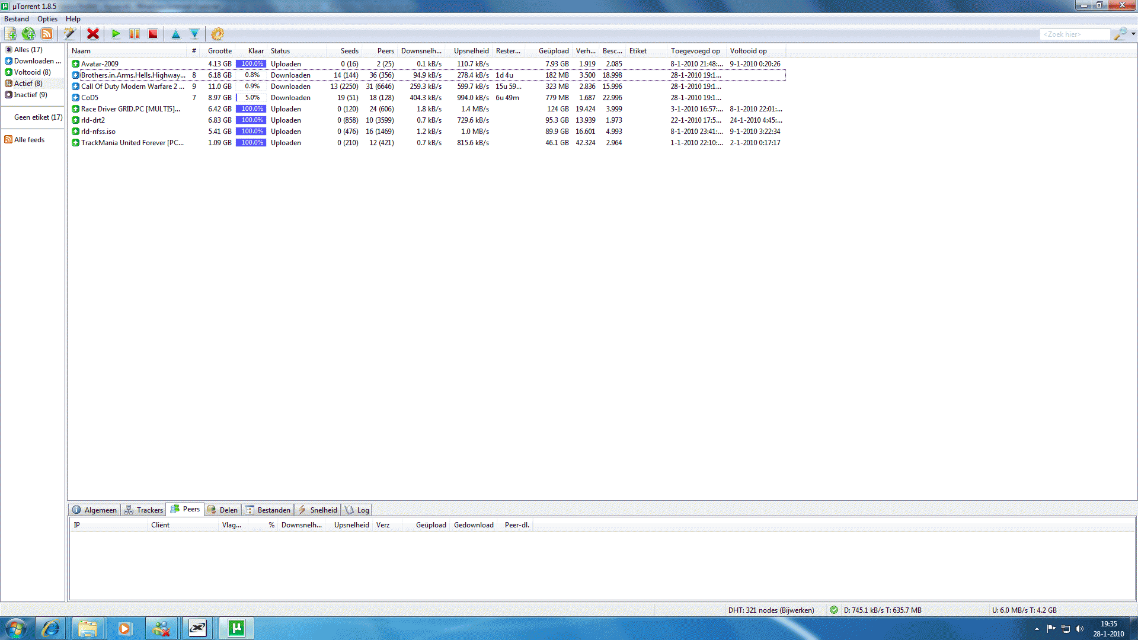Click green network status check icon
Image resolution: width=1138 pixels, height=640 pixels.
tap(834, 610)
